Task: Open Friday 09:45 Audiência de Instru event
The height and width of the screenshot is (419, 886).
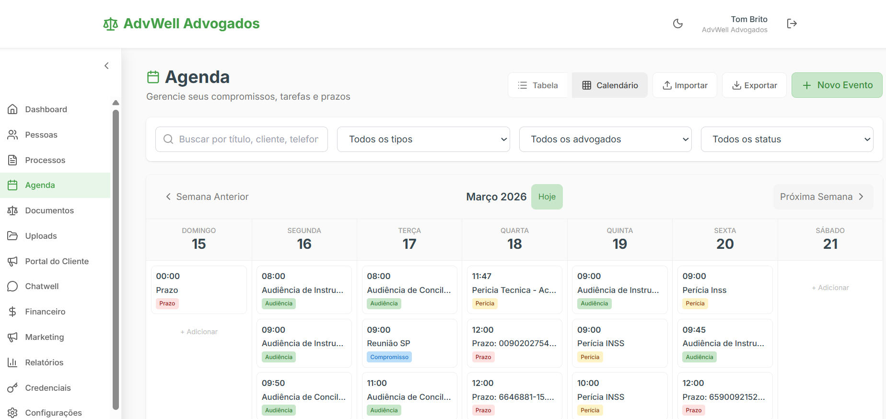Action: pyautogui.click(x=725, y=343)
